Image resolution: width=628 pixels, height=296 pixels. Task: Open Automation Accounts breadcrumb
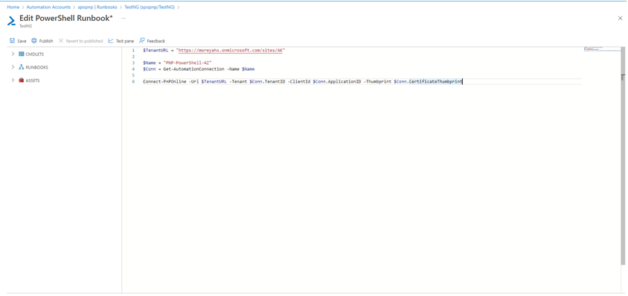(48, 7)
